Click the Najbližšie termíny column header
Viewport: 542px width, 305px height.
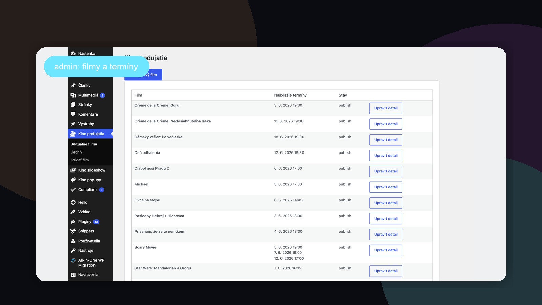[290, 95]
